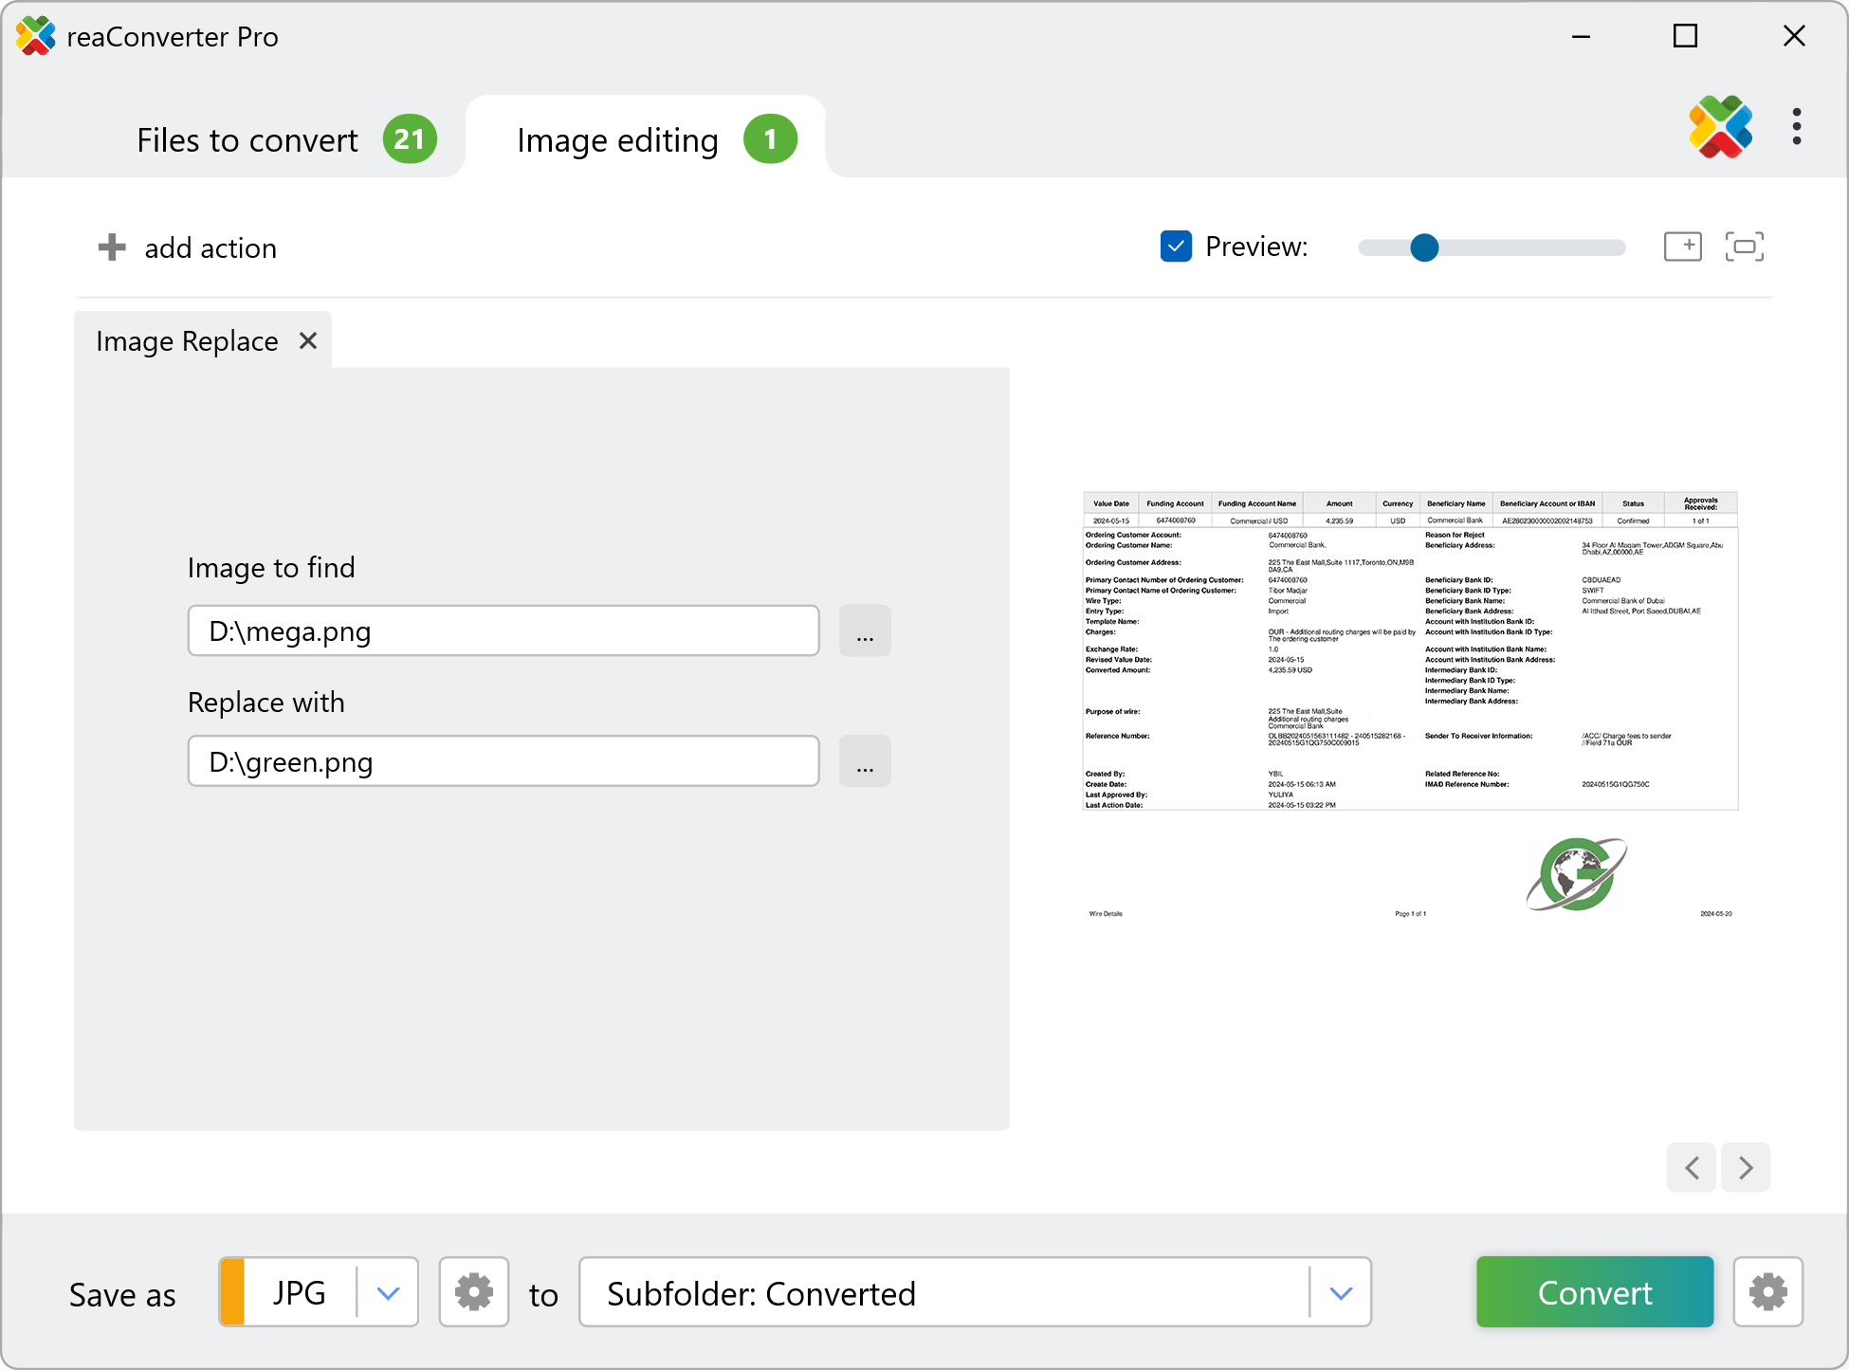Open the JPG format settings gear
Viewport: 1849px width, 1370px height.
click(x=474, y=1292)
